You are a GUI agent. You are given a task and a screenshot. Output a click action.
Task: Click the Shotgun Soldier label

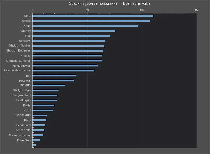point(19,45)
